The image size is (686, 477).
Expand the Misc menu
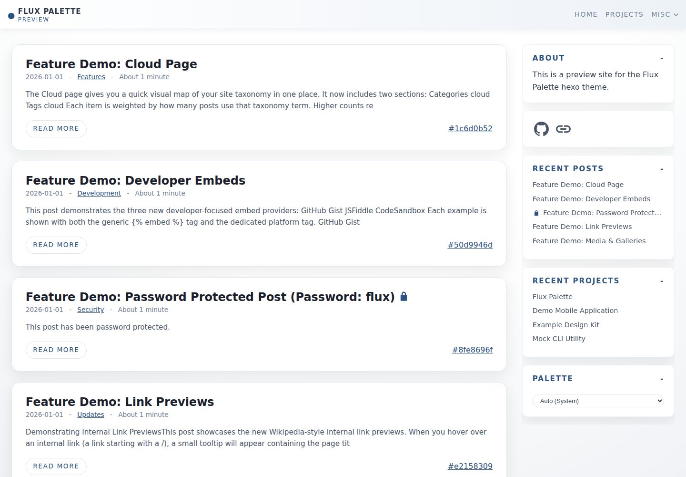click(665, 14)
